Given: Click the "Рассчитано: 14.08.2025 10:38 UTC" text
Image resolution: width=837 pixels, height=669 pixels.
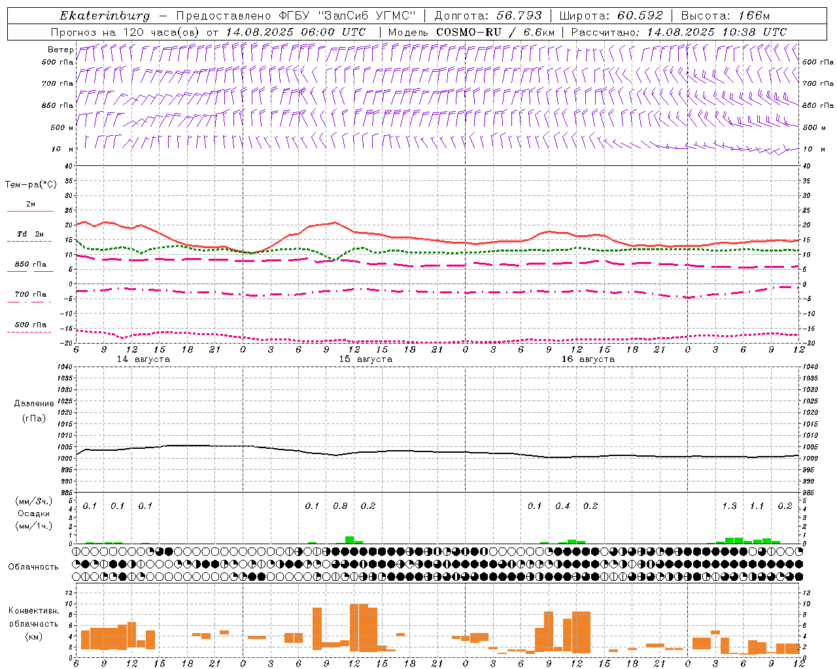Looking at the screenshot, I should pyautogui.click(x=679, y=32).
